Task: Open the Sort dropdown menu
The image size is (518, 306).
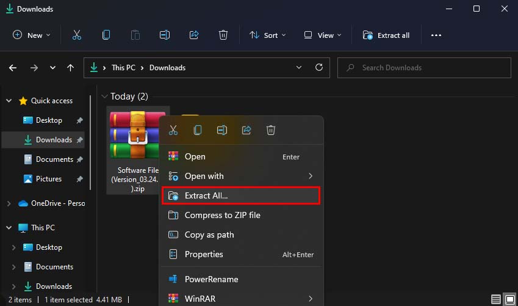Action: pos(264,35)
